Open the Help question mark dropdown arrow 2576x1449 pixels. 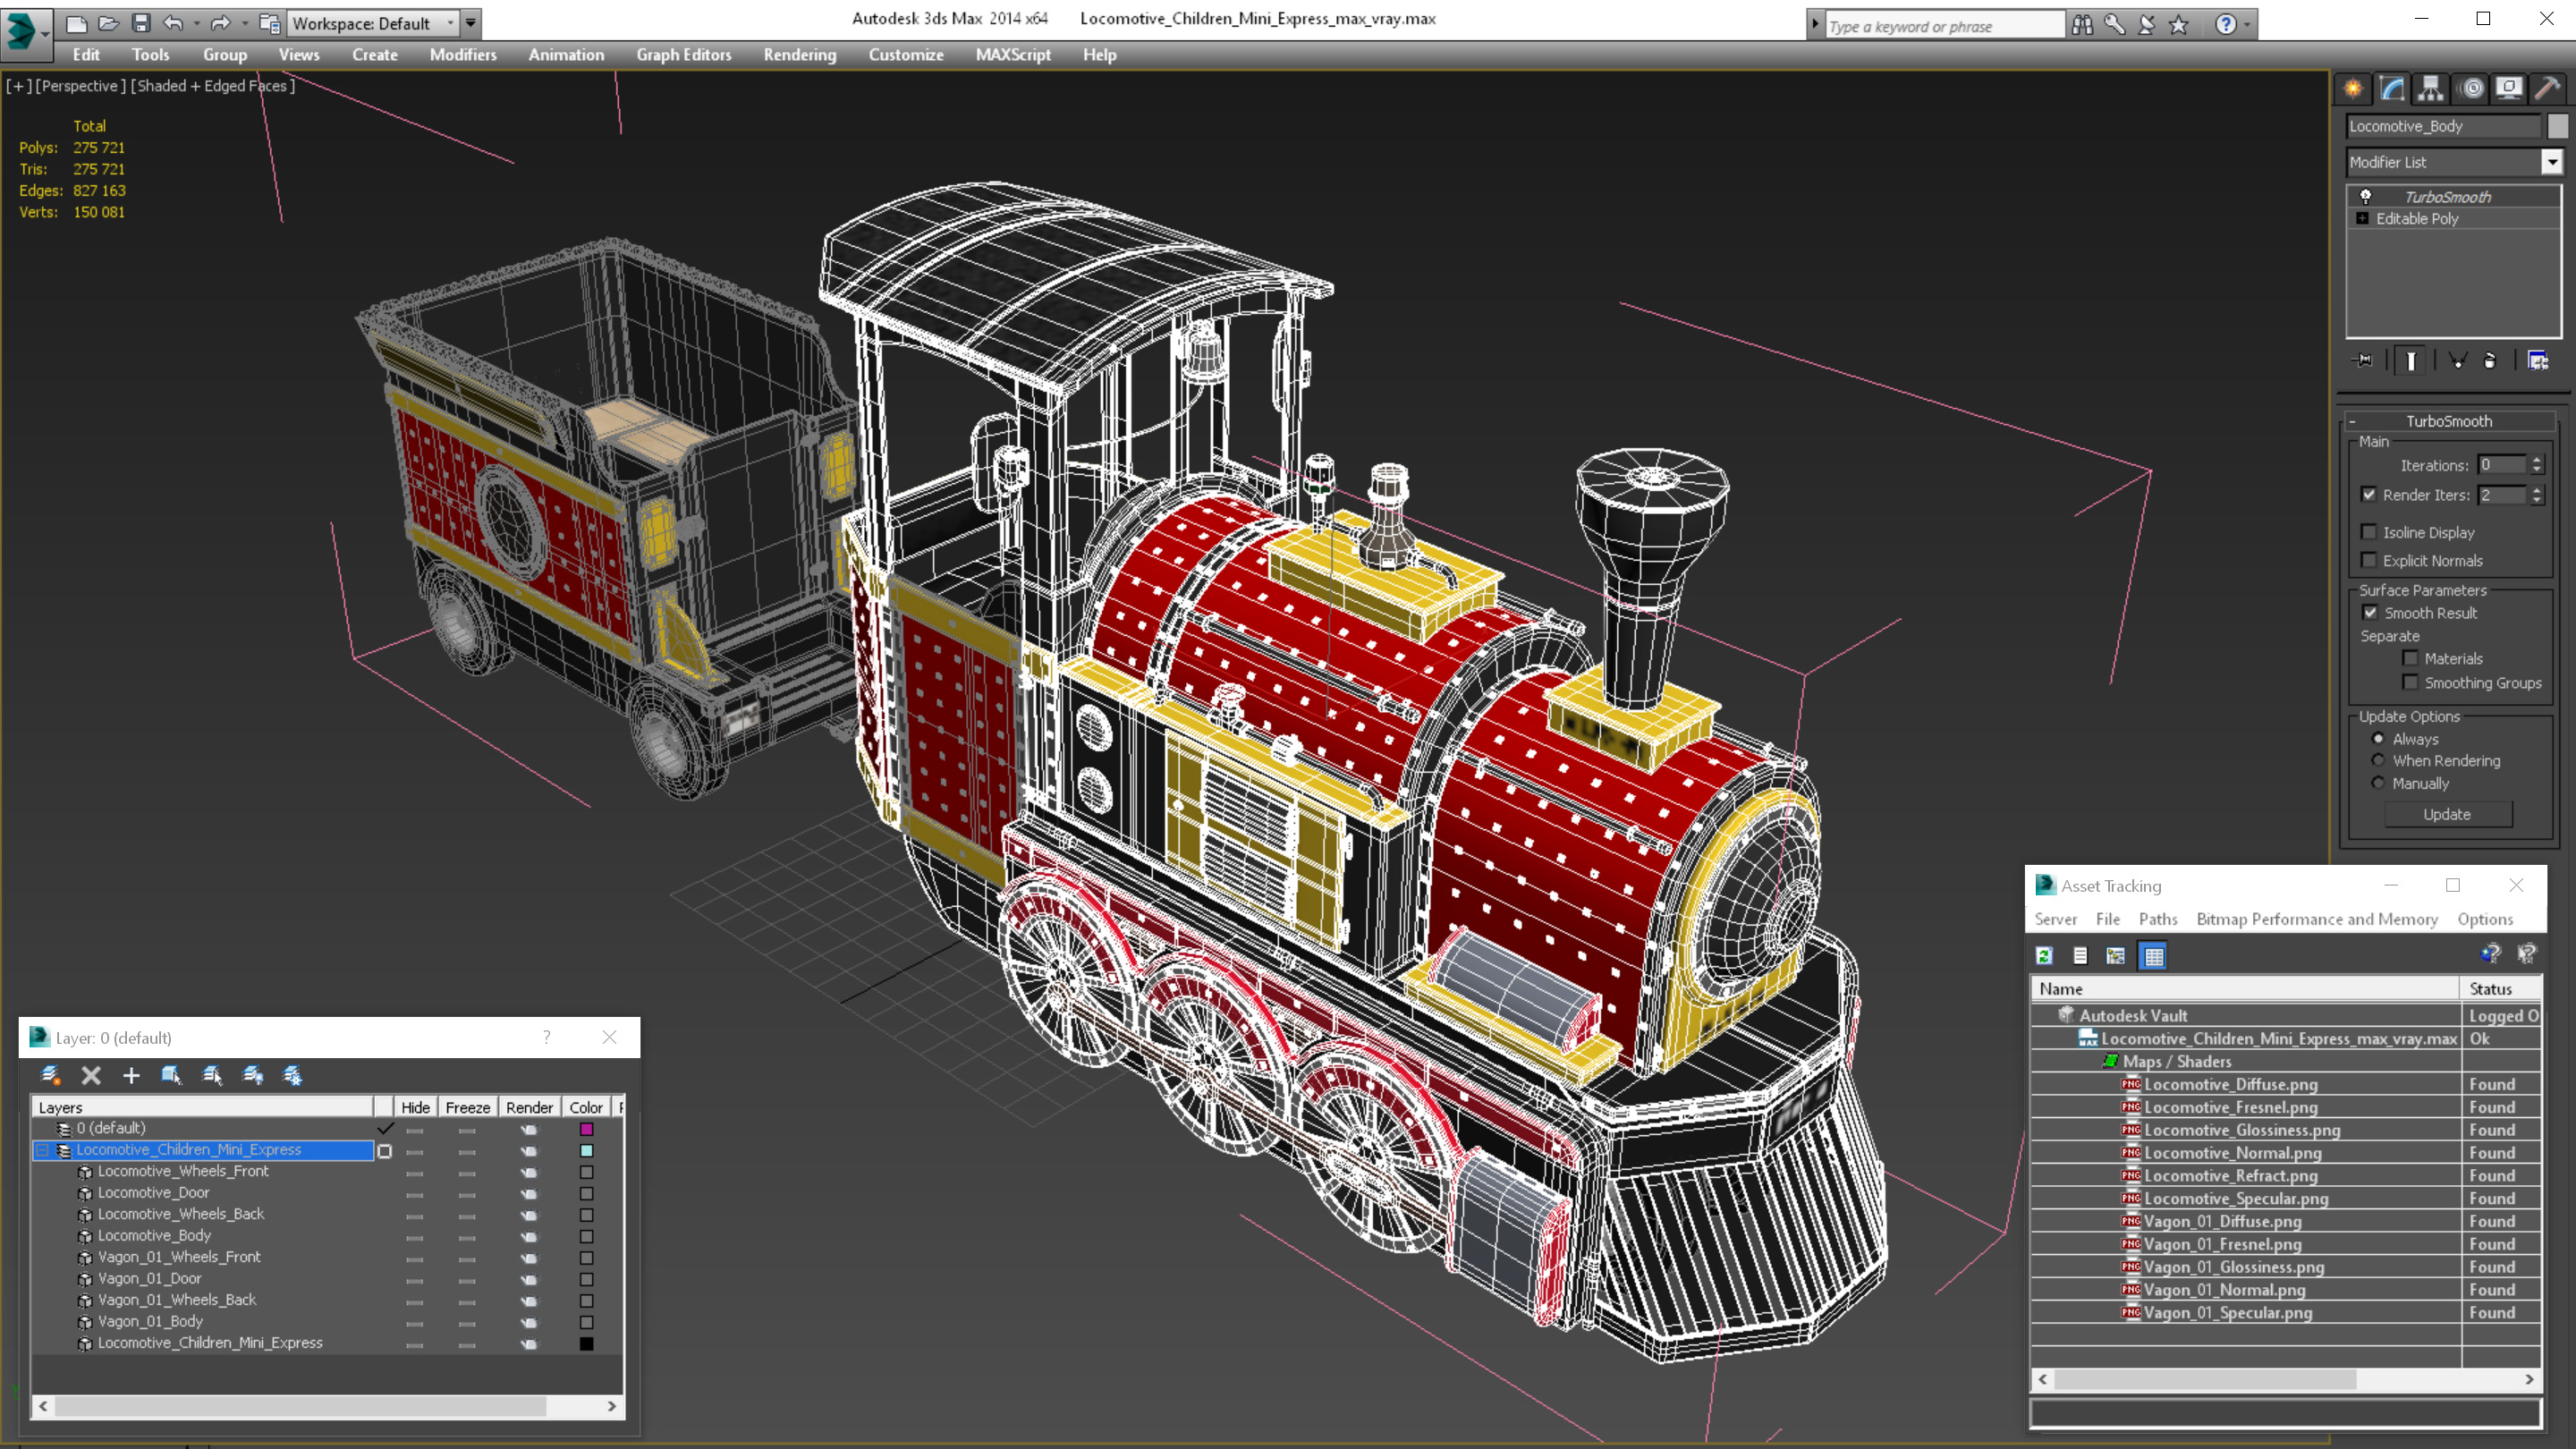coord(2247,24)
